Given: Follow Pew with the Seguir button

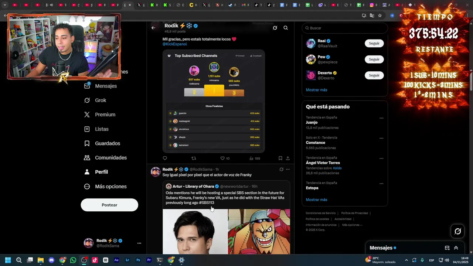Looking at the screenshot, I should [374, 59].
